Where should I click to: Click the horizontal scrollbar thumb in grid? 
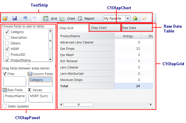pyautogui.click(x=79, y=105)
